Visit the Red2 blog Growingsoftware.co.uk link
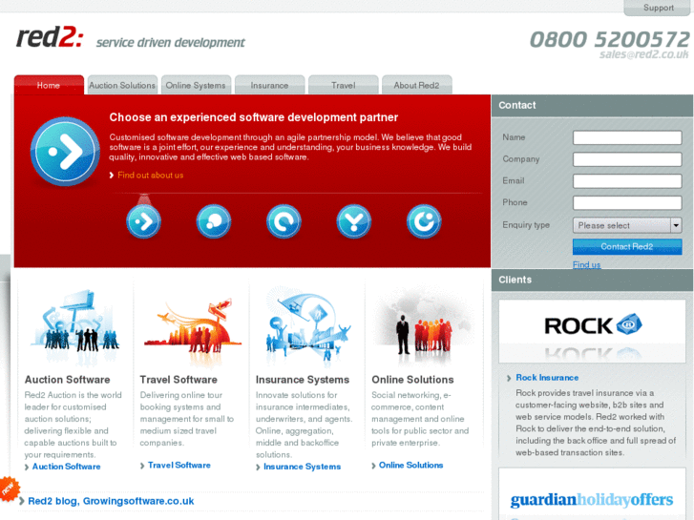 pyautogui.click(x=111, y=501)
